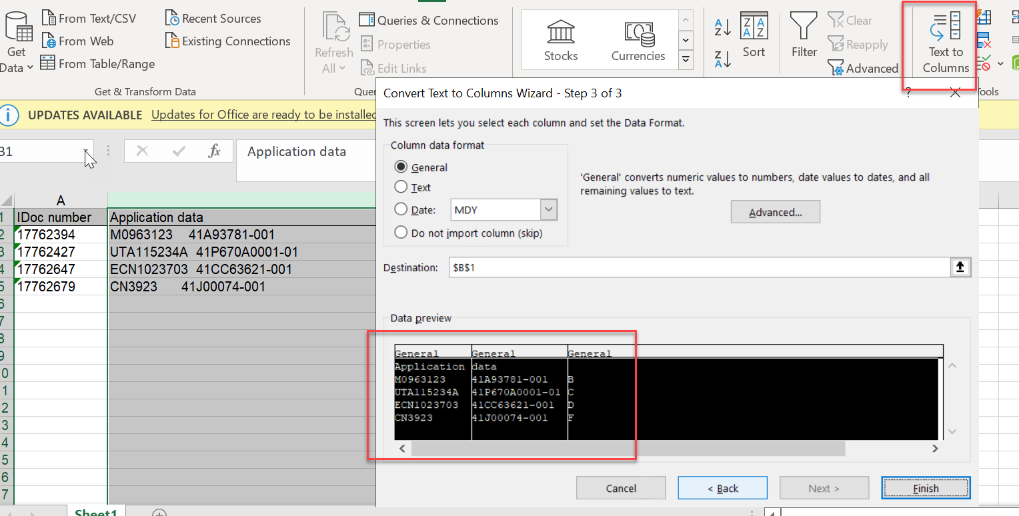Close the Text to Columns wizard
This screenshot has height=516, width=1019.
pyautogui.click(x=955, y=93)
